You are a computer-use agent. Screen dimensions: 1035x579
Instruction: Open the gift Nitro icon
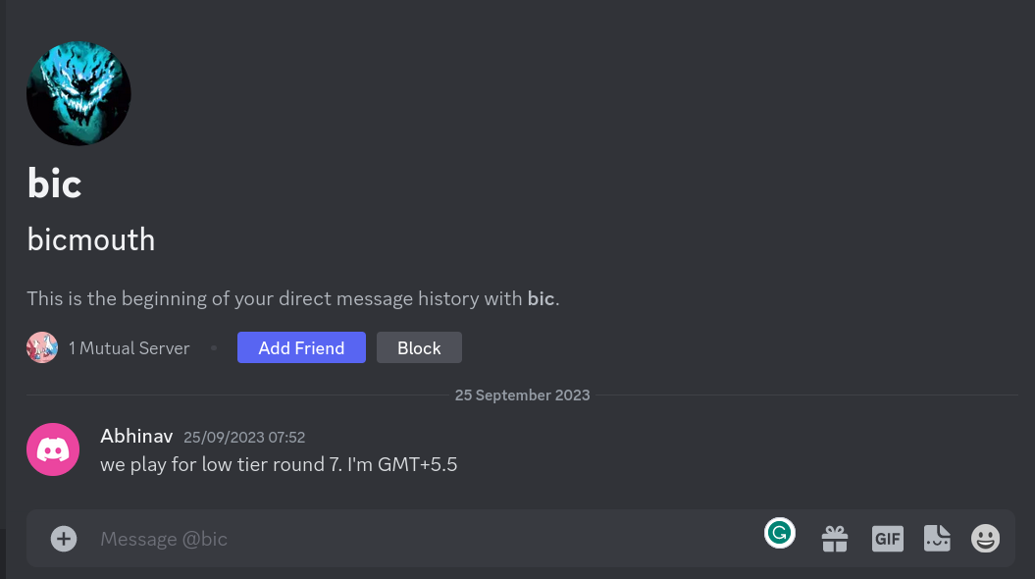[835, 538]
